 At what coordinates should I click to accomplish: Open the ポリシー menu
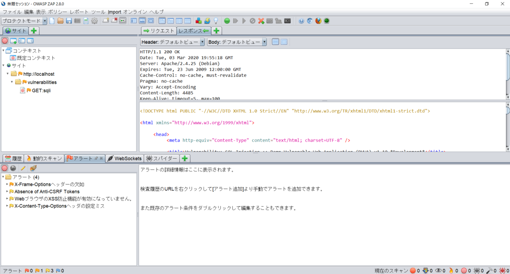click(x=57, y=12)
